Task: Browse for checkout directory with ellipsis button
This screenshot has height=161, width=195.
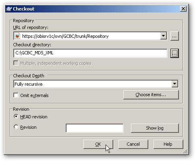Action: click(174, 54)
